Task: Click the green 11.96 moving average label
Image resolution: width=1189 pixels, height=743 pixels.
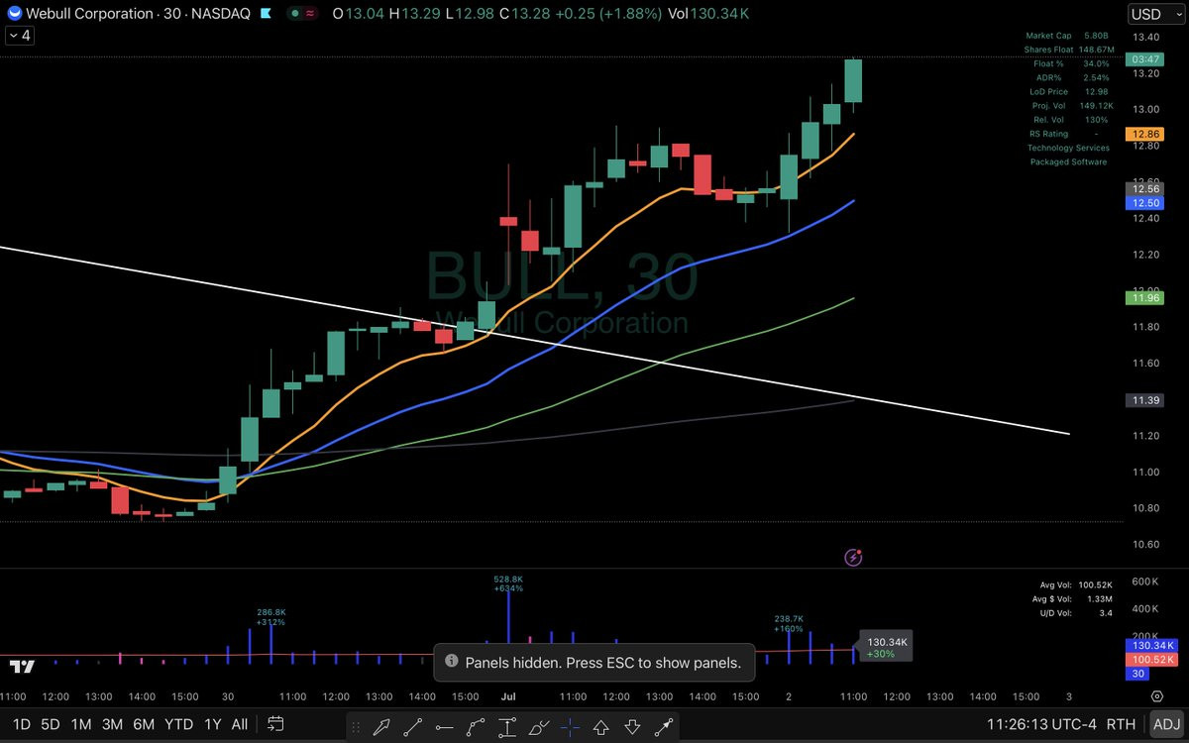Action: 1142,297
